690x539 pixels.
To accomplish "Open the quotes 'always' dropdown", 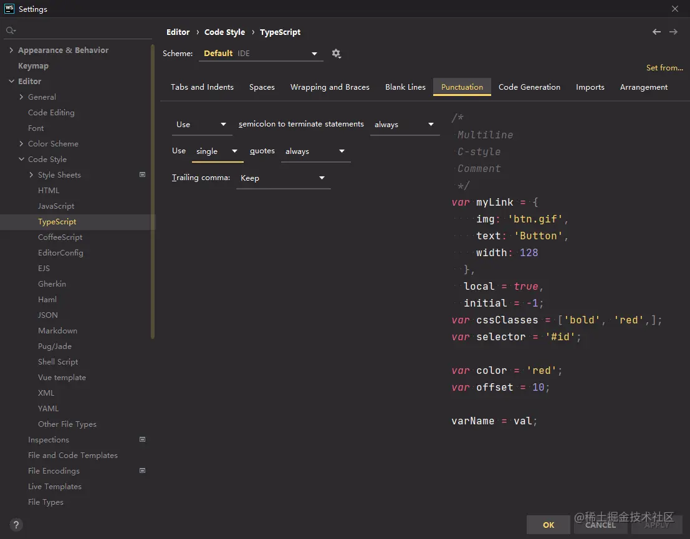I will tap(315, 151).
